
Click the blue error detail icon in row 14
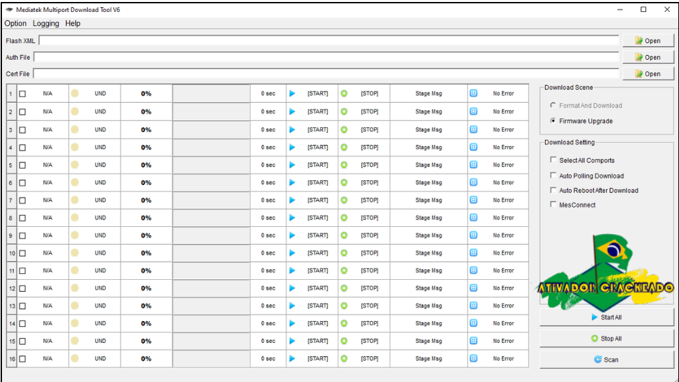(x=473, y=323)
